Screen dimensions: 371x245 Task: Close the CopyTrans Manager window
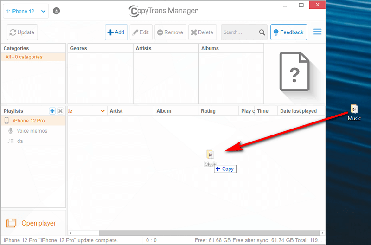click(317, 5)
